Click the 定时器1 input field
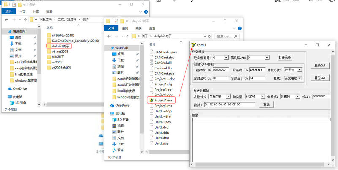Screen dimensions: 338x170 257,78
